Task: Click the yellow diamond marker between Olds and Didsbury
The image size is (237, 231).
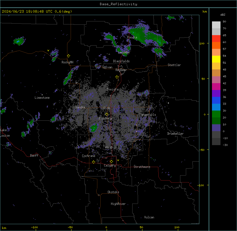Action: coord(107,114)
